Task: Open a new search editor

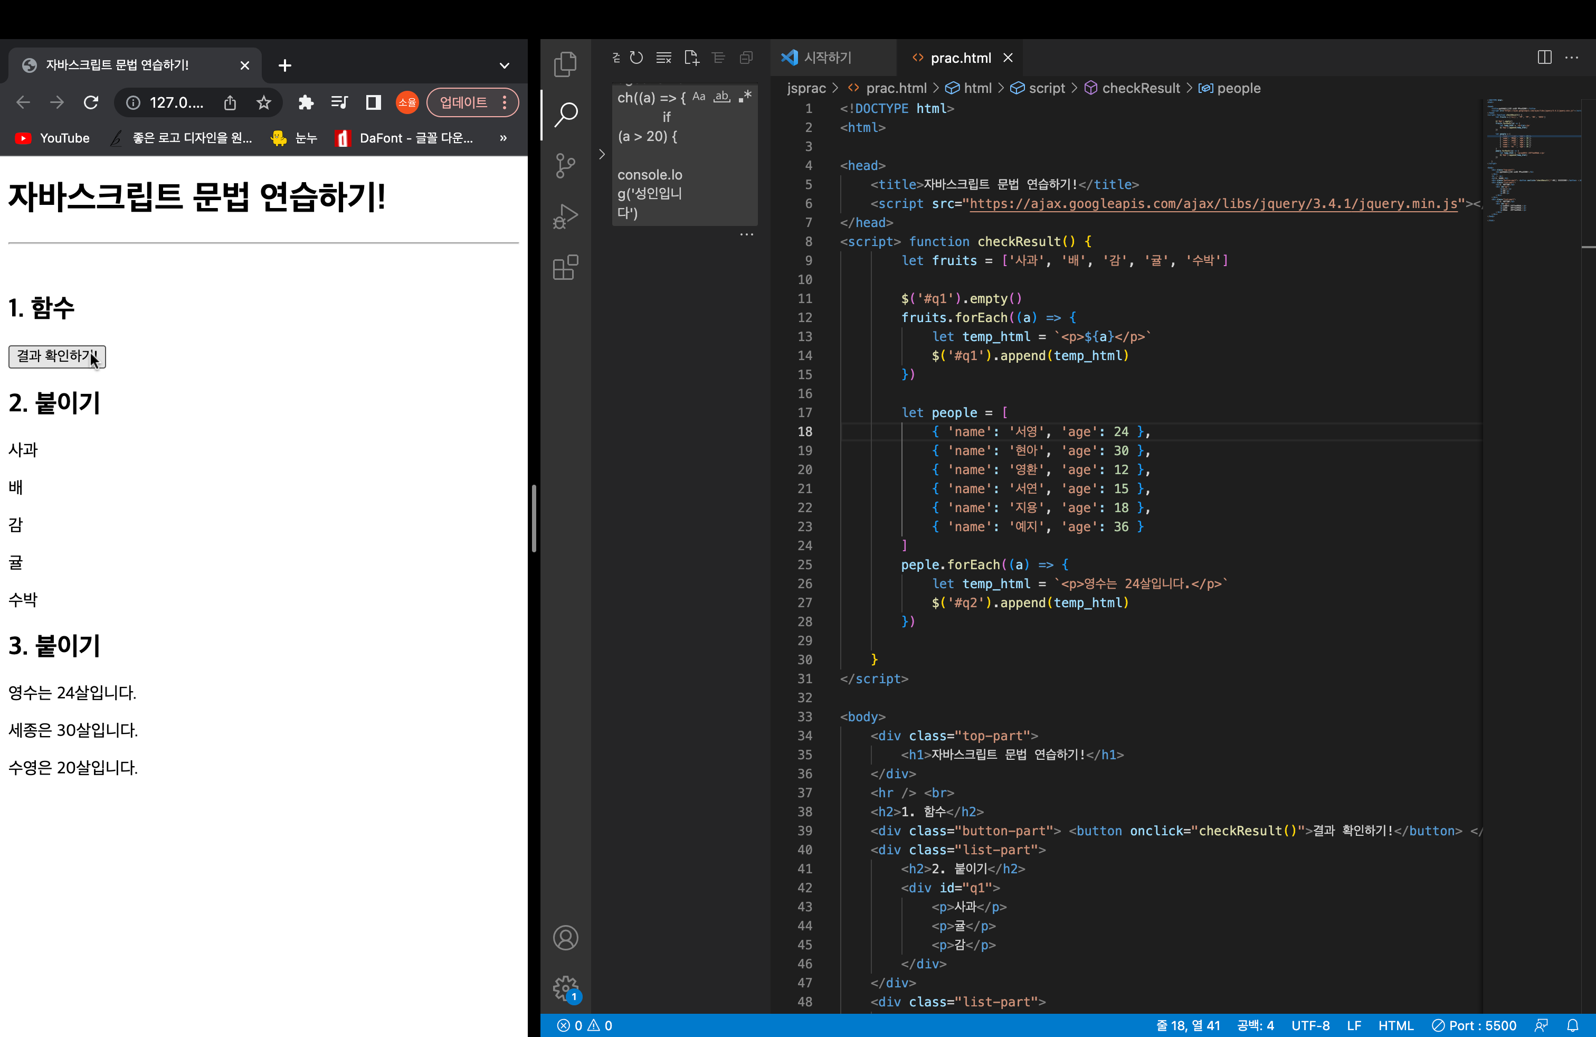Action: click(691, 58)
